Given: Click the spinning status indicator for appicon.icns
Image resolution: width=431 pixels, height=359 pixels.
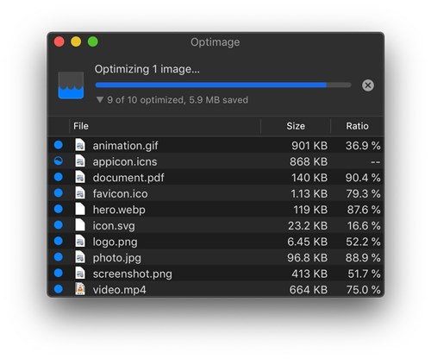Looking at the screenshot, I should [x=59, y=161].
